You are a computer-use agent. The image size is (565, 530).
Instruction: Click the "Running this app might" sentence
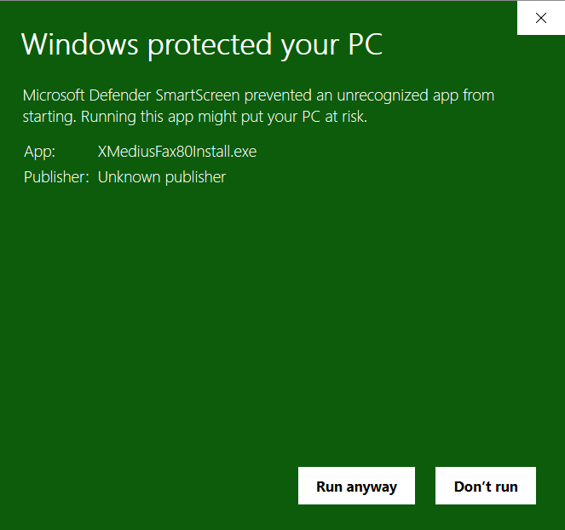click(x=153, y=117)
